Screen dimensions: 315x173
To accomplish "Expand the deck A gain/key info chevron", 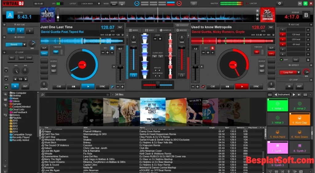I will 122,35.
